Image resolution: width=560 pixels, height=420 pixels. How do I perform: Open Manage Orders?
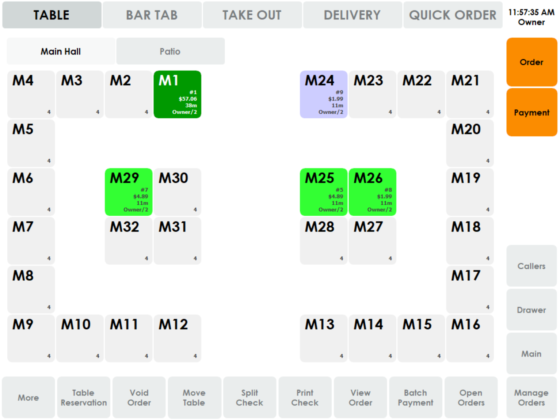(532, 397)
